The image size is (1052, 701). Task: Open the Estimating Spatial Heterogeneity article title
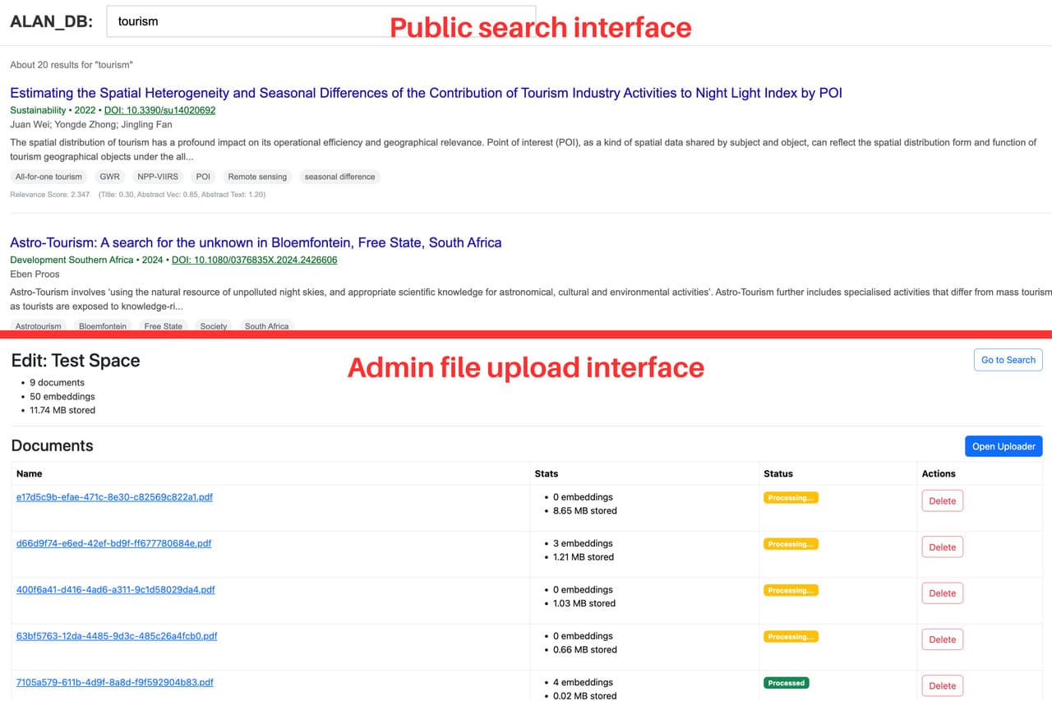[426, 93]
